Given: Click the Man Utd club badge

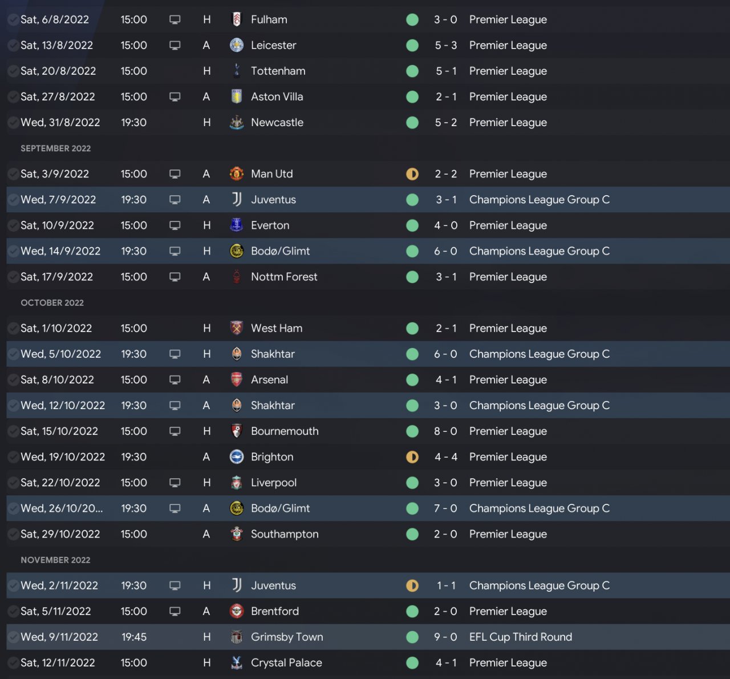Looking at the screenshot, I should tap(237, 174).
